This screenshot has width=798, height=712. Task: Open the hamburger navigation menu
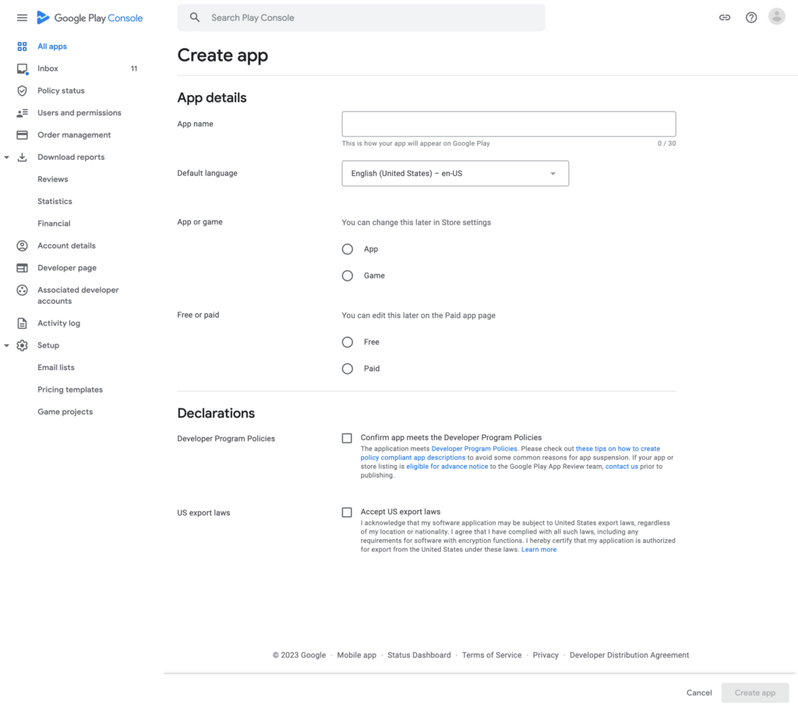(x=22, y=18)
